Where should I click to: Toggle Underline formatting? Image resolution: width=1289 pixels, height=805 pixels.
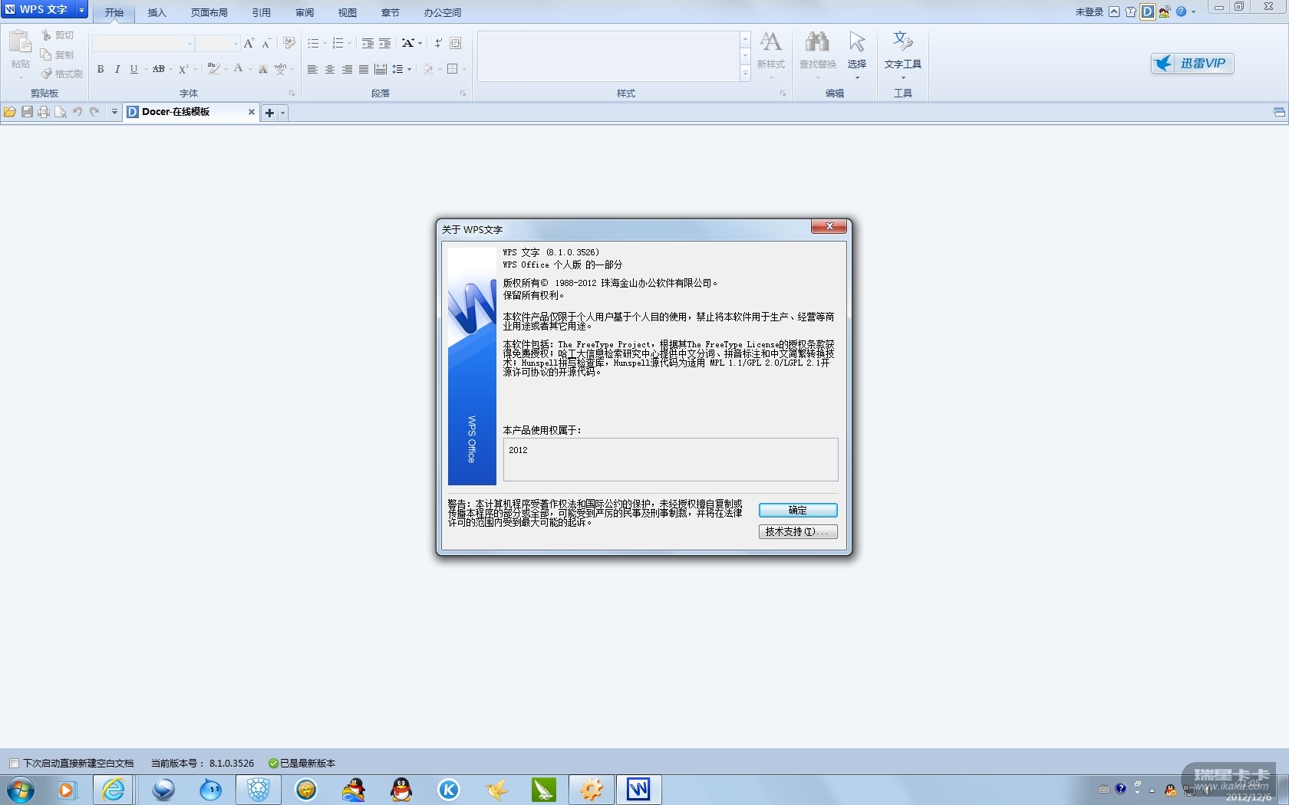pyautogui.click(x=134, y=69)
